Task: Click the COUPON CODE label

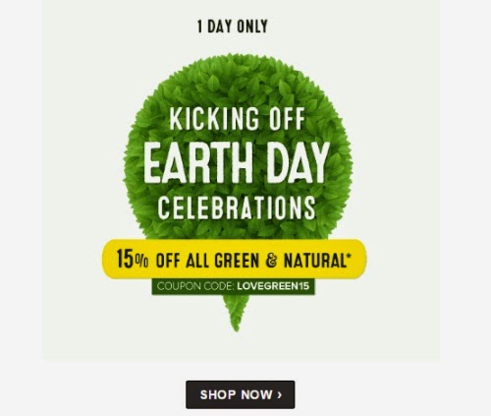Action: (x=195, y=286)
